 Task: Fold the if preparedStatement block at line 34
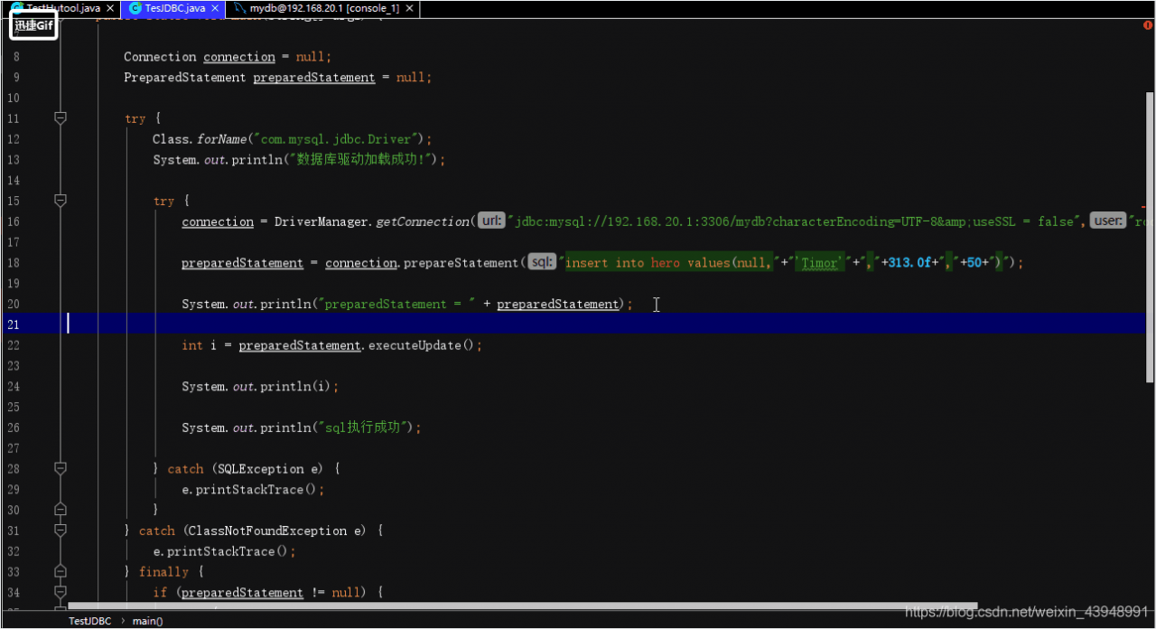tap(61, 592)
